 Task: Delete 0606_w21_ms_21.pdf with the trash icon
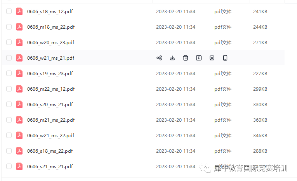pos(186,58)
